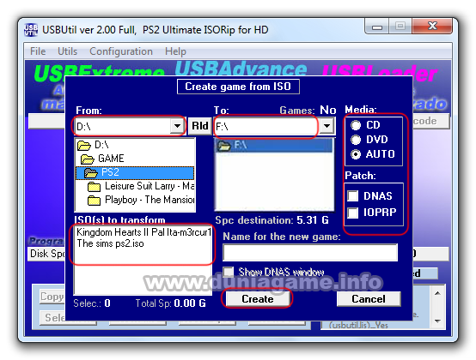Click the USBUtil app icon in title bar
Image resolution: width=476 pixels, height=360 pixels.
tap(31, 30)
